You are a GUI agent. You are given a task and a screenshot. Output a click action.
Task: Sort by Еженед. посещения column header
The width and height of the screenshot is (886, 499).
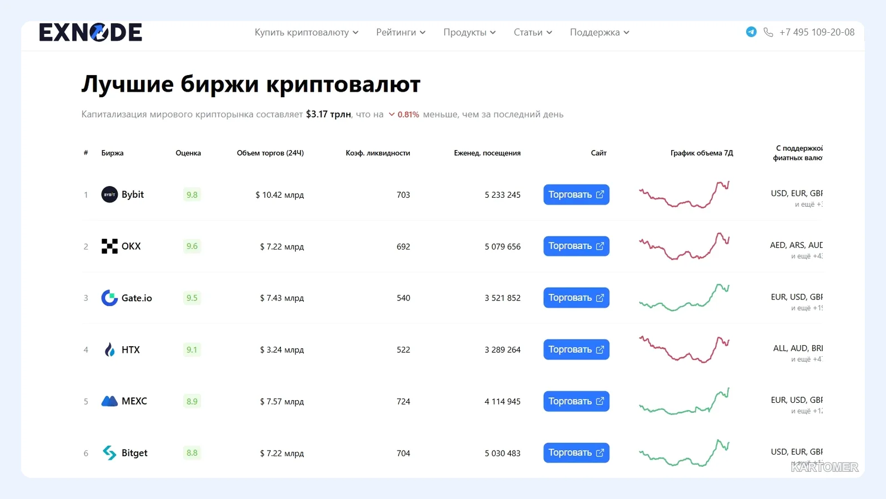tap(487, 153)
